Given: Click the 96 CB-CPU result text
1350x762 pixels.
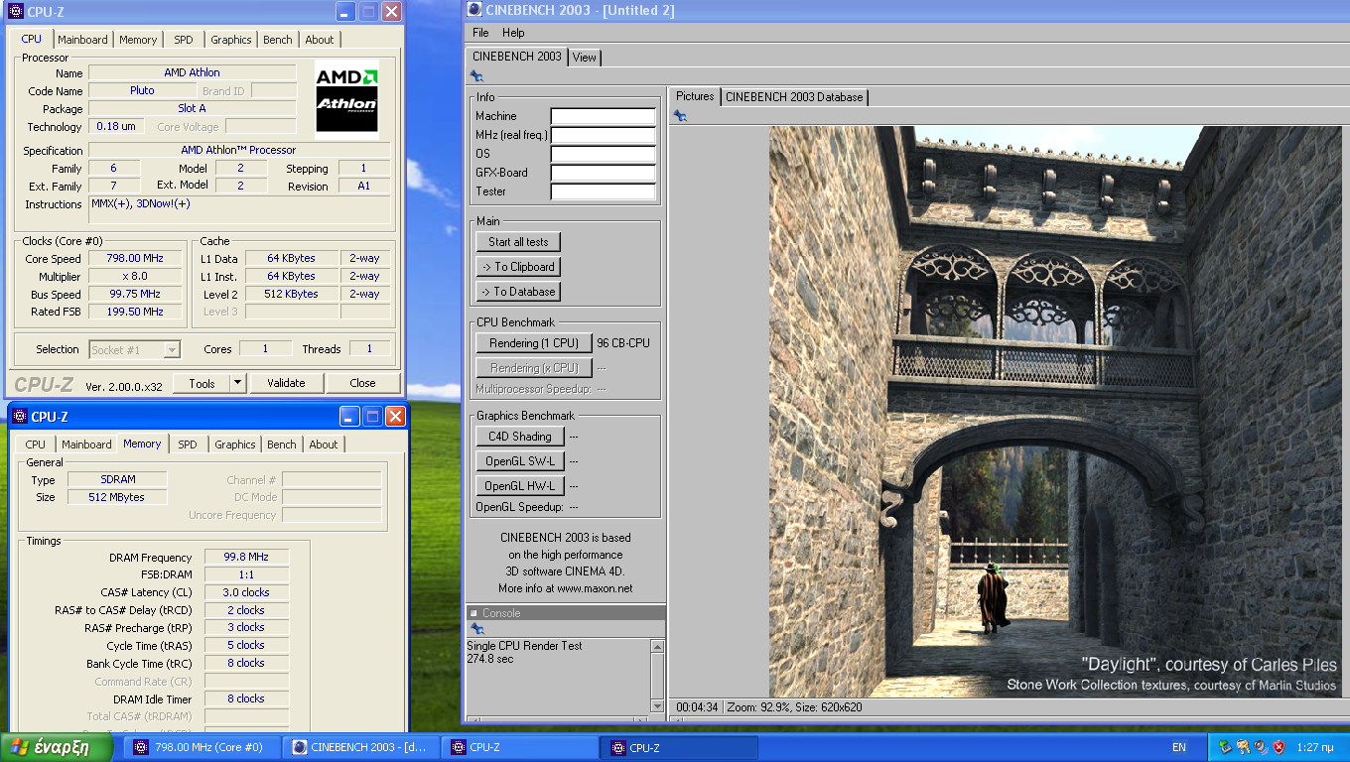Looking at the screenshot, I should [623, 343].
